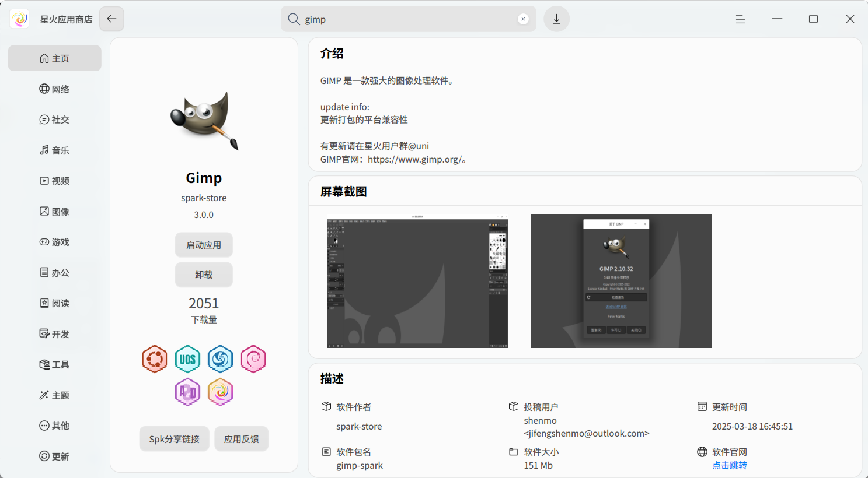Open the 网络 network category
868x478 pixels.
point(54,89)
